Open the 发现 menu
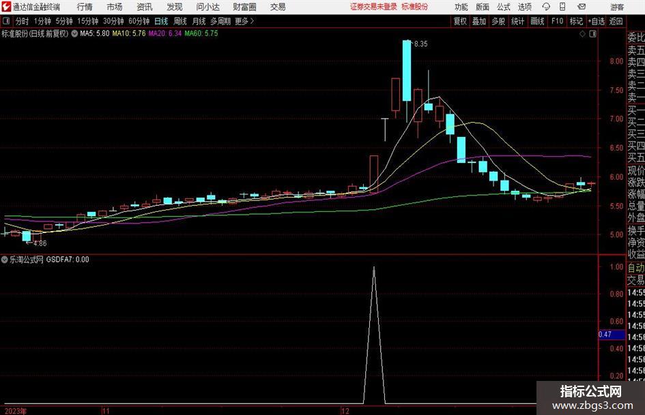This screenshot has height=415, width=645. [175, 7]
